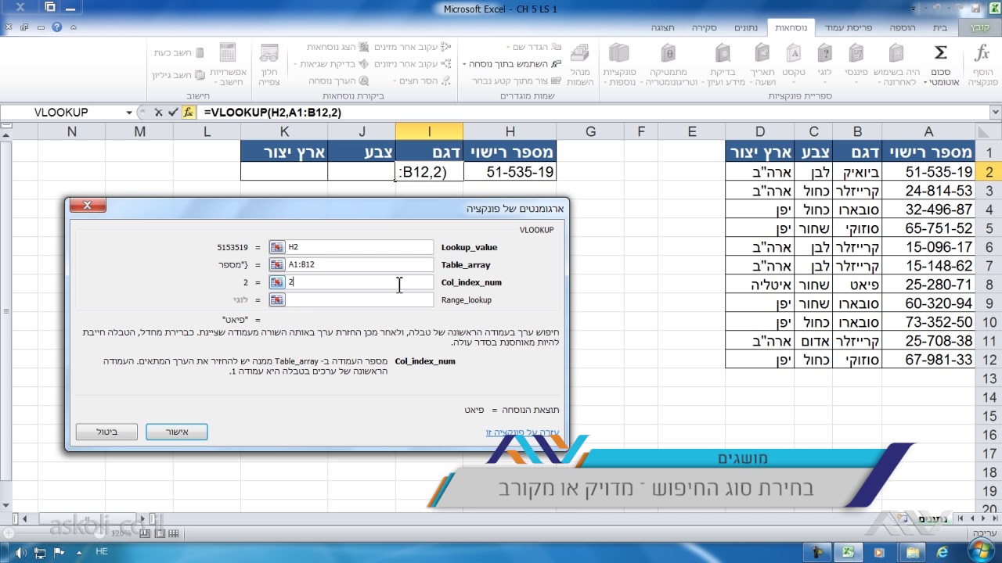Image resolution: width=1002 pixels, height=563 pixels.
Task: Open the Lookup & Reference functions icon
Action: pos(723,53)
